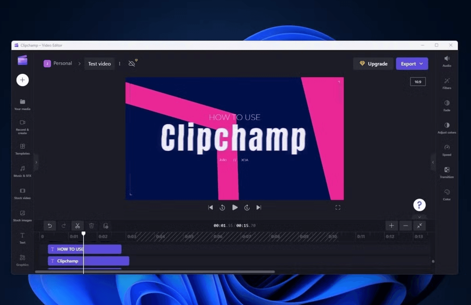Click the 0:05 mark on timeline ruler

coord(189,237)
